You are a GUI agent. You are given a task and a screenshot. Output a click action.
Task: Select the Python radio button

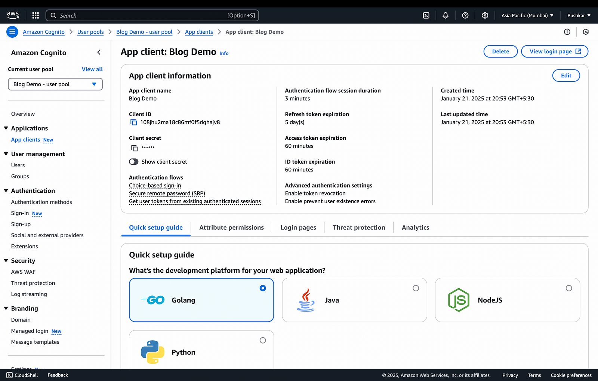(x=263, y=340)
